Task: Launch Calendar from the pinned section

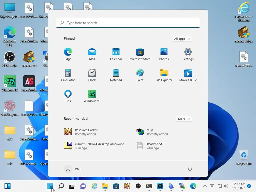Action: [x=116, y=54]
